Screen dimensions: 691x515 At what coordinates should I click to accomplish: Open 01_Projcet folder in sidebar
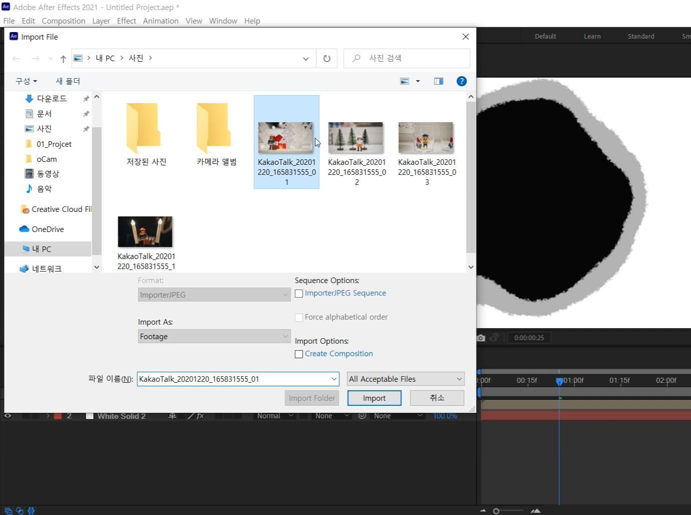tap(54, 144)
